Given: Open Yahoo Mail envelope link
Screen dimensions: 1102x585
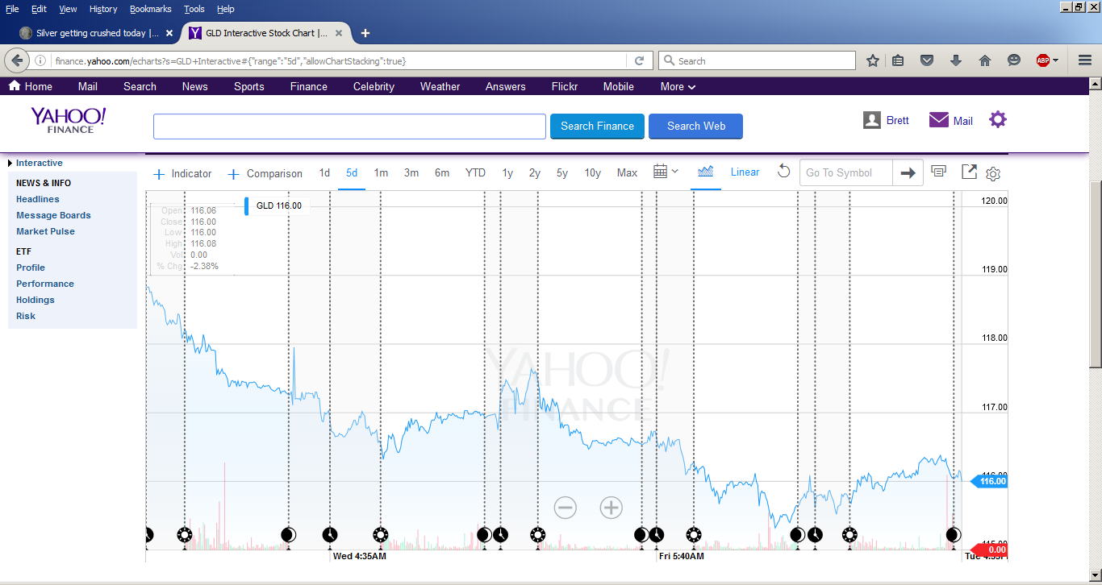Looking at the screenshot, I should 950,120.
